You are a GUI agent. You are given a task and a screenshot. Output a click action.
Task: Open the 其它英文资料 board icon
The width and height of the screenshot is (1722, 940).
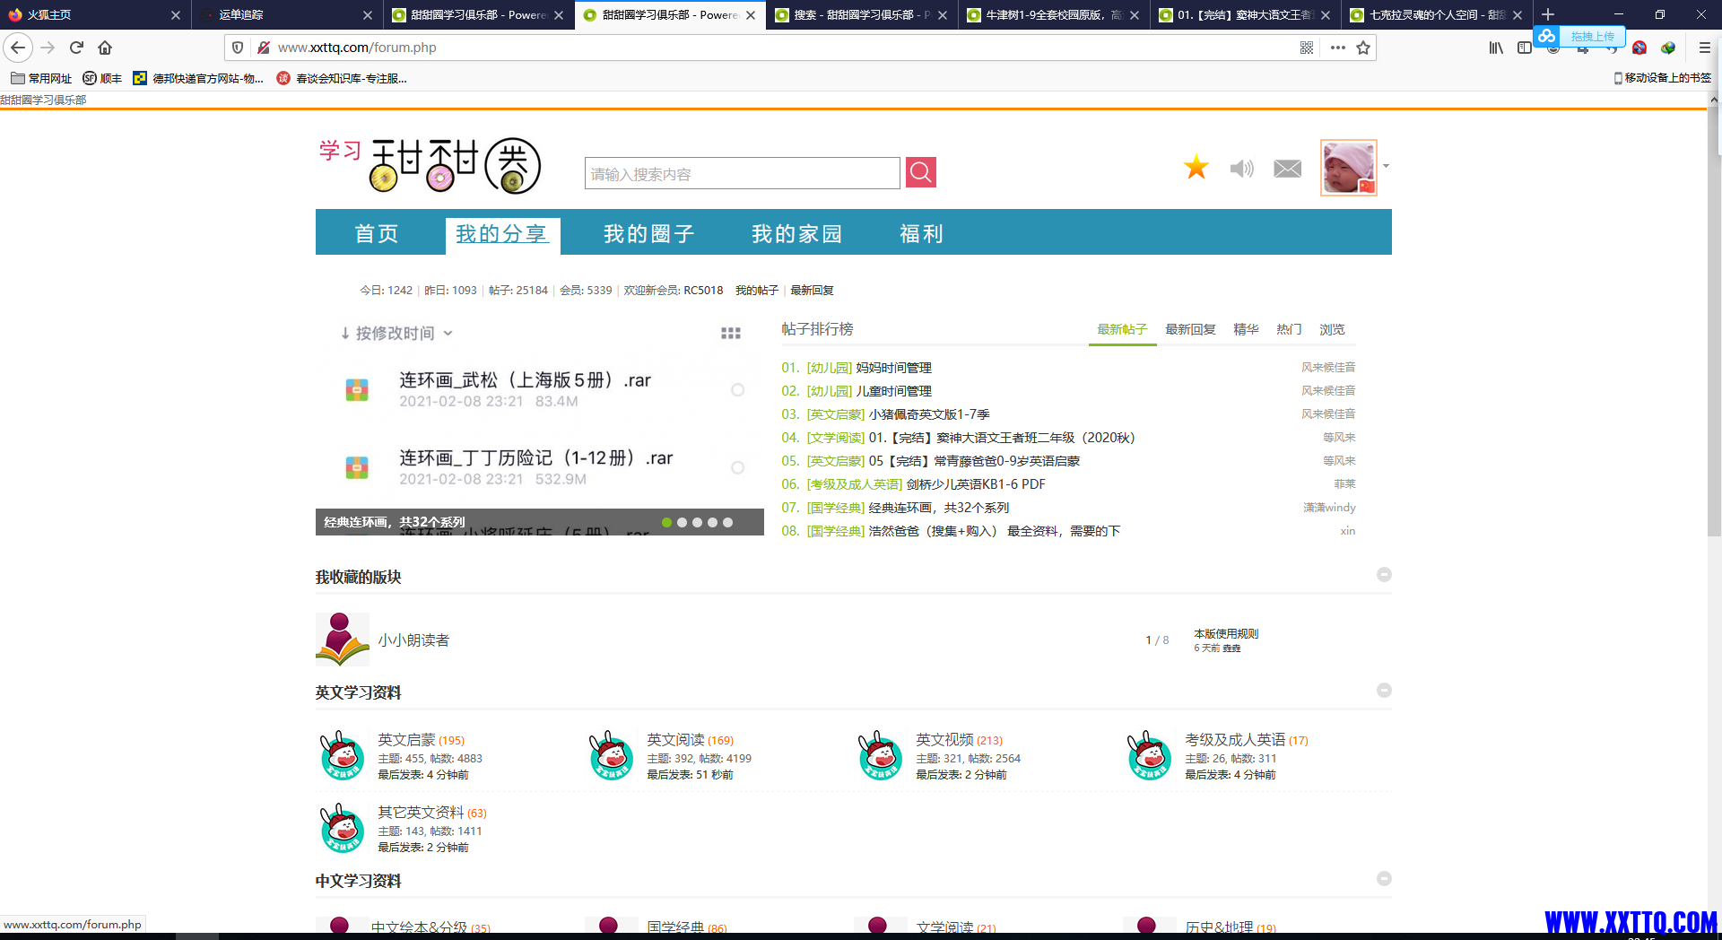[x=342, y=828]
